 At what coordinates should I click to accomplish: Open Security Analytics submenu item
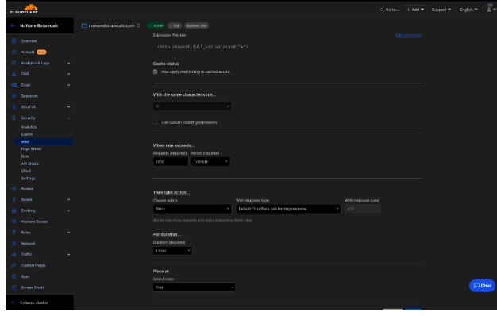(x=29, y=127)
